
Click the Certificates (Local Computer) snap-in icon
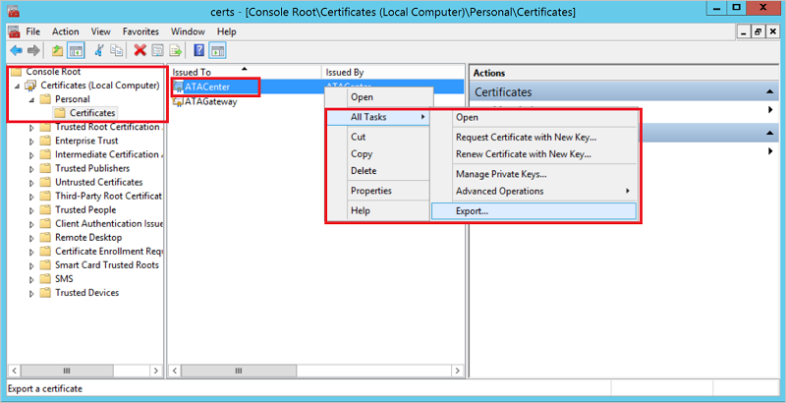tap(30, 86)
